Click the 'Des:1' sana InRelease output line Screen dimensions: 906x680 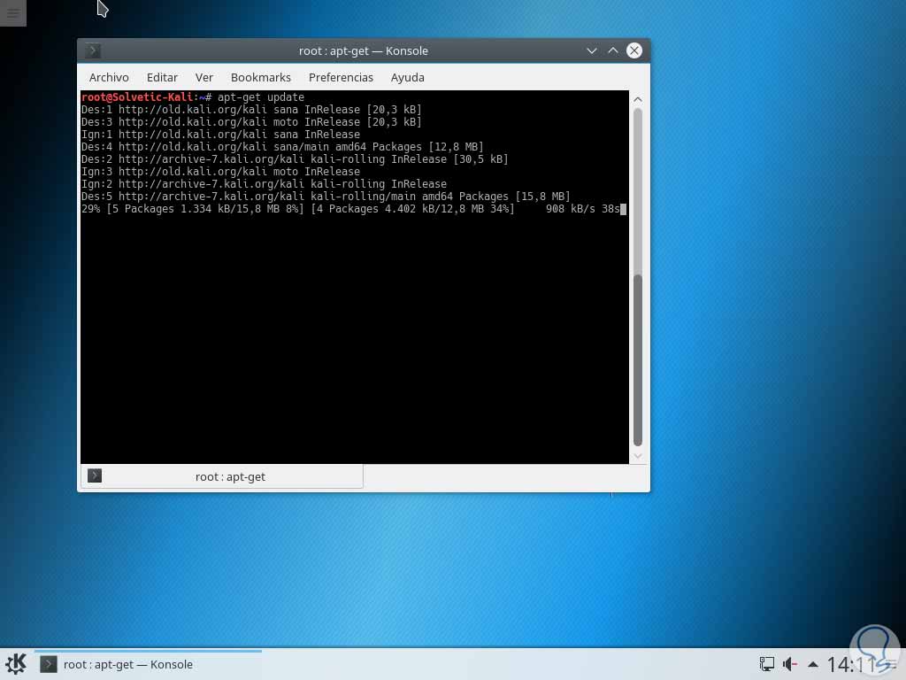[251, 109]
